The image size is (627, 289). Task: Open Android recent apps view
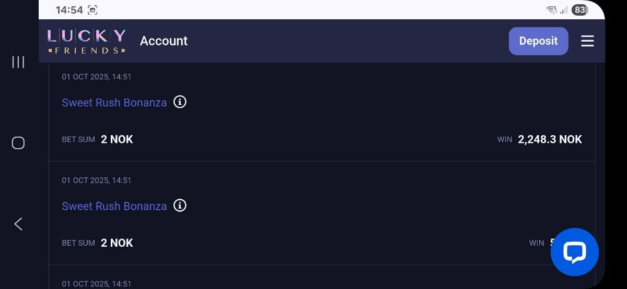tap(18, 62)
